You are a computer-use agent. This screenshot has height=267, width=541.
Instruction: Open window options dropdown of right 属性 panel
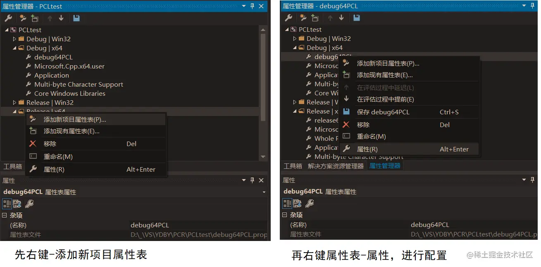pyautogui.click(x=524, y=180)
